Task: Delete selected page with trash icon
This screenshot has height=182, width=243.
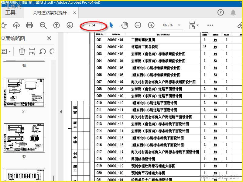Action: 22,51
